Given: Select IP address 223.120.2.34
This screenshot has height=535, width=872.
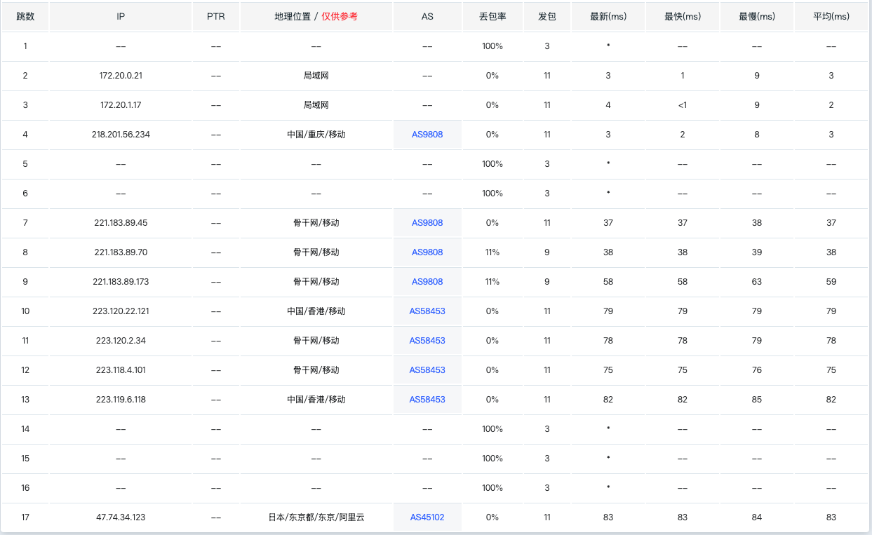Looking at the screenshot, I should [x=121, y=341].
